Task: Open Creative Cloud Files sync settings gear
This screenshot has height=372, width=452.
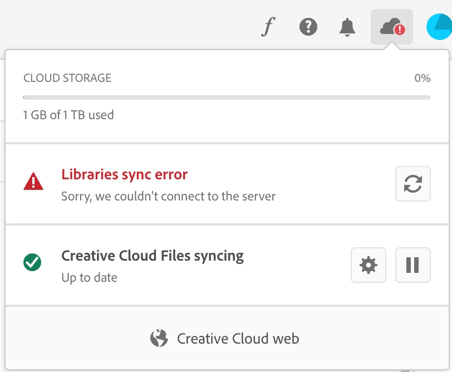Action: point(369,265)
